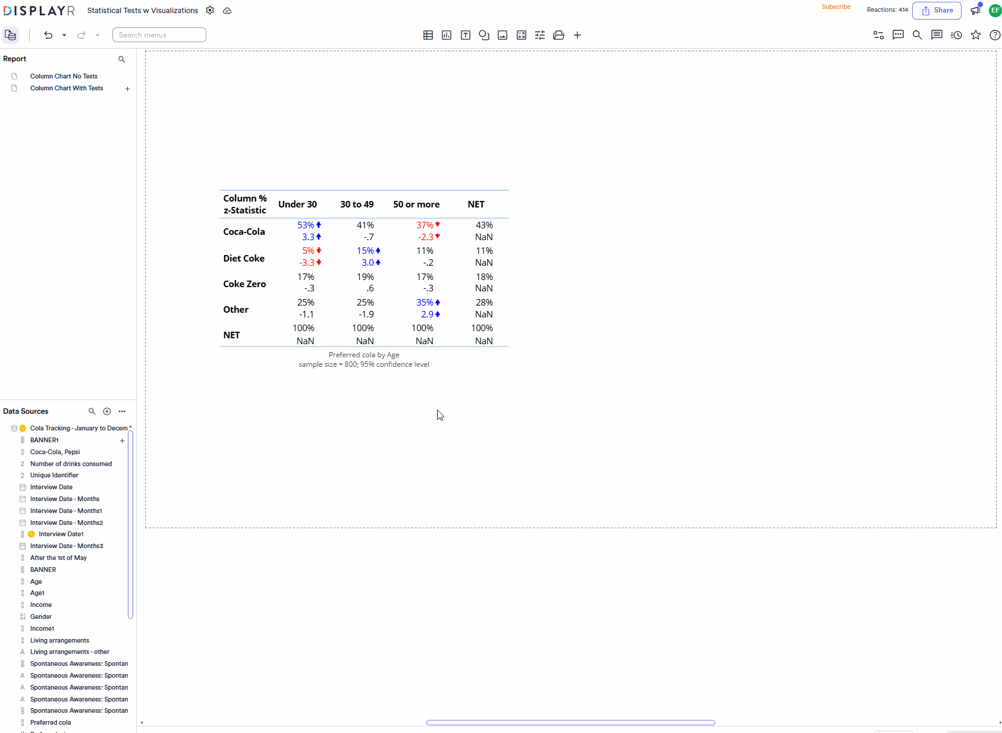1002x733 pixels.
Task: Click the Share button
Action: pos(937,10)
